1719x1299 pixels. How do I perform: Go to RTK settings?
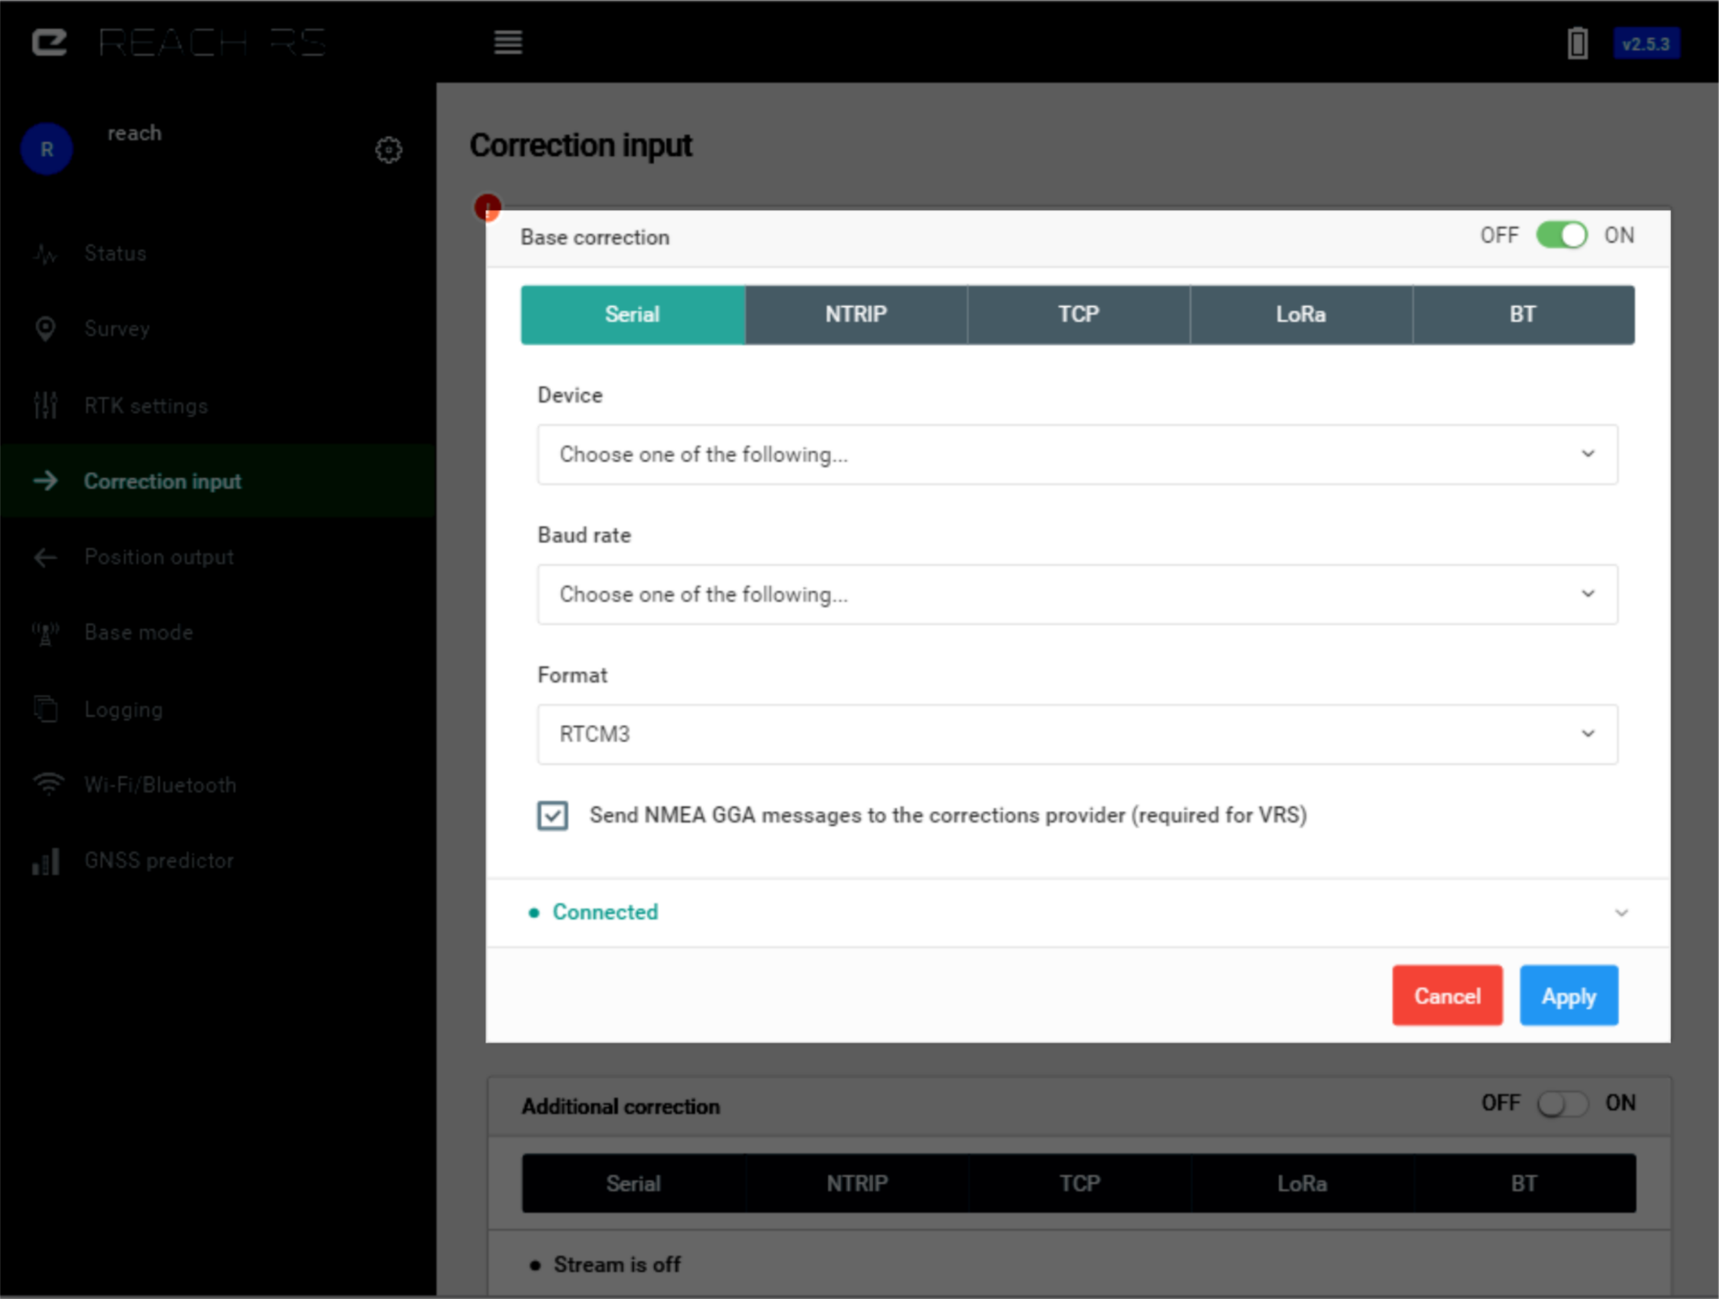point(217,404)
